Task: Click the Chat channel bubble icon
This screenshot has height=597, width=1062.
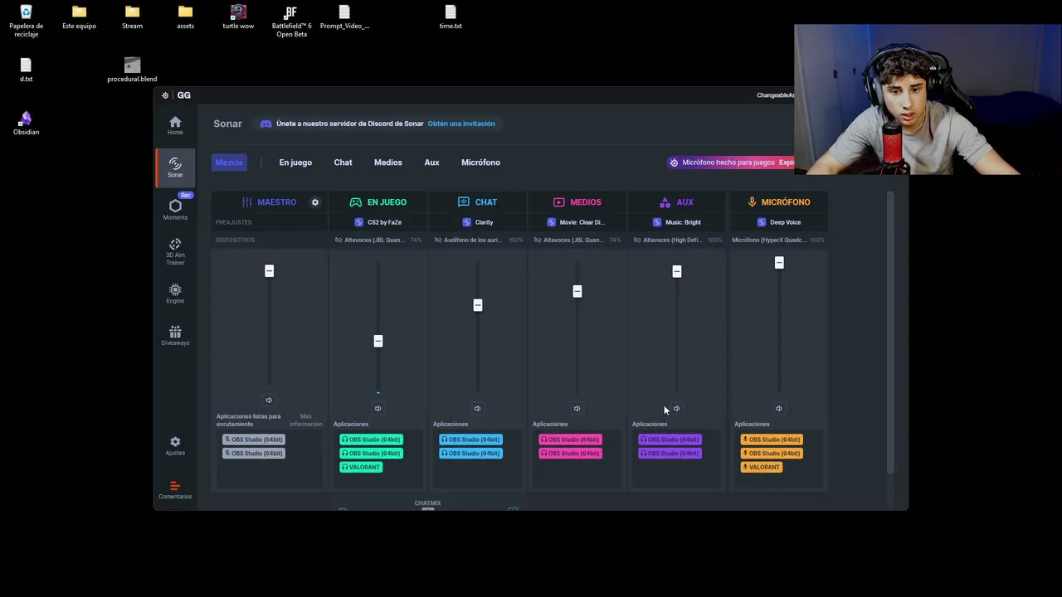Action: (463, 202)
